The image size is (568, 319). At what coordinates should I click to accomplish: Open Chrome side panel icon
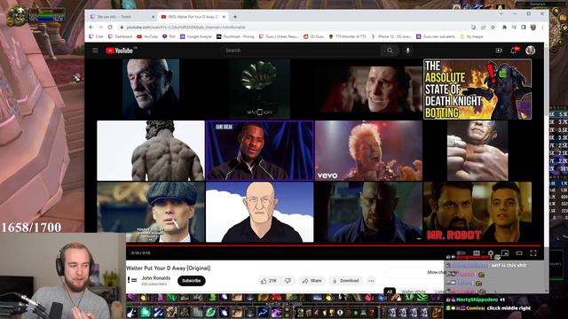(524, 27)
